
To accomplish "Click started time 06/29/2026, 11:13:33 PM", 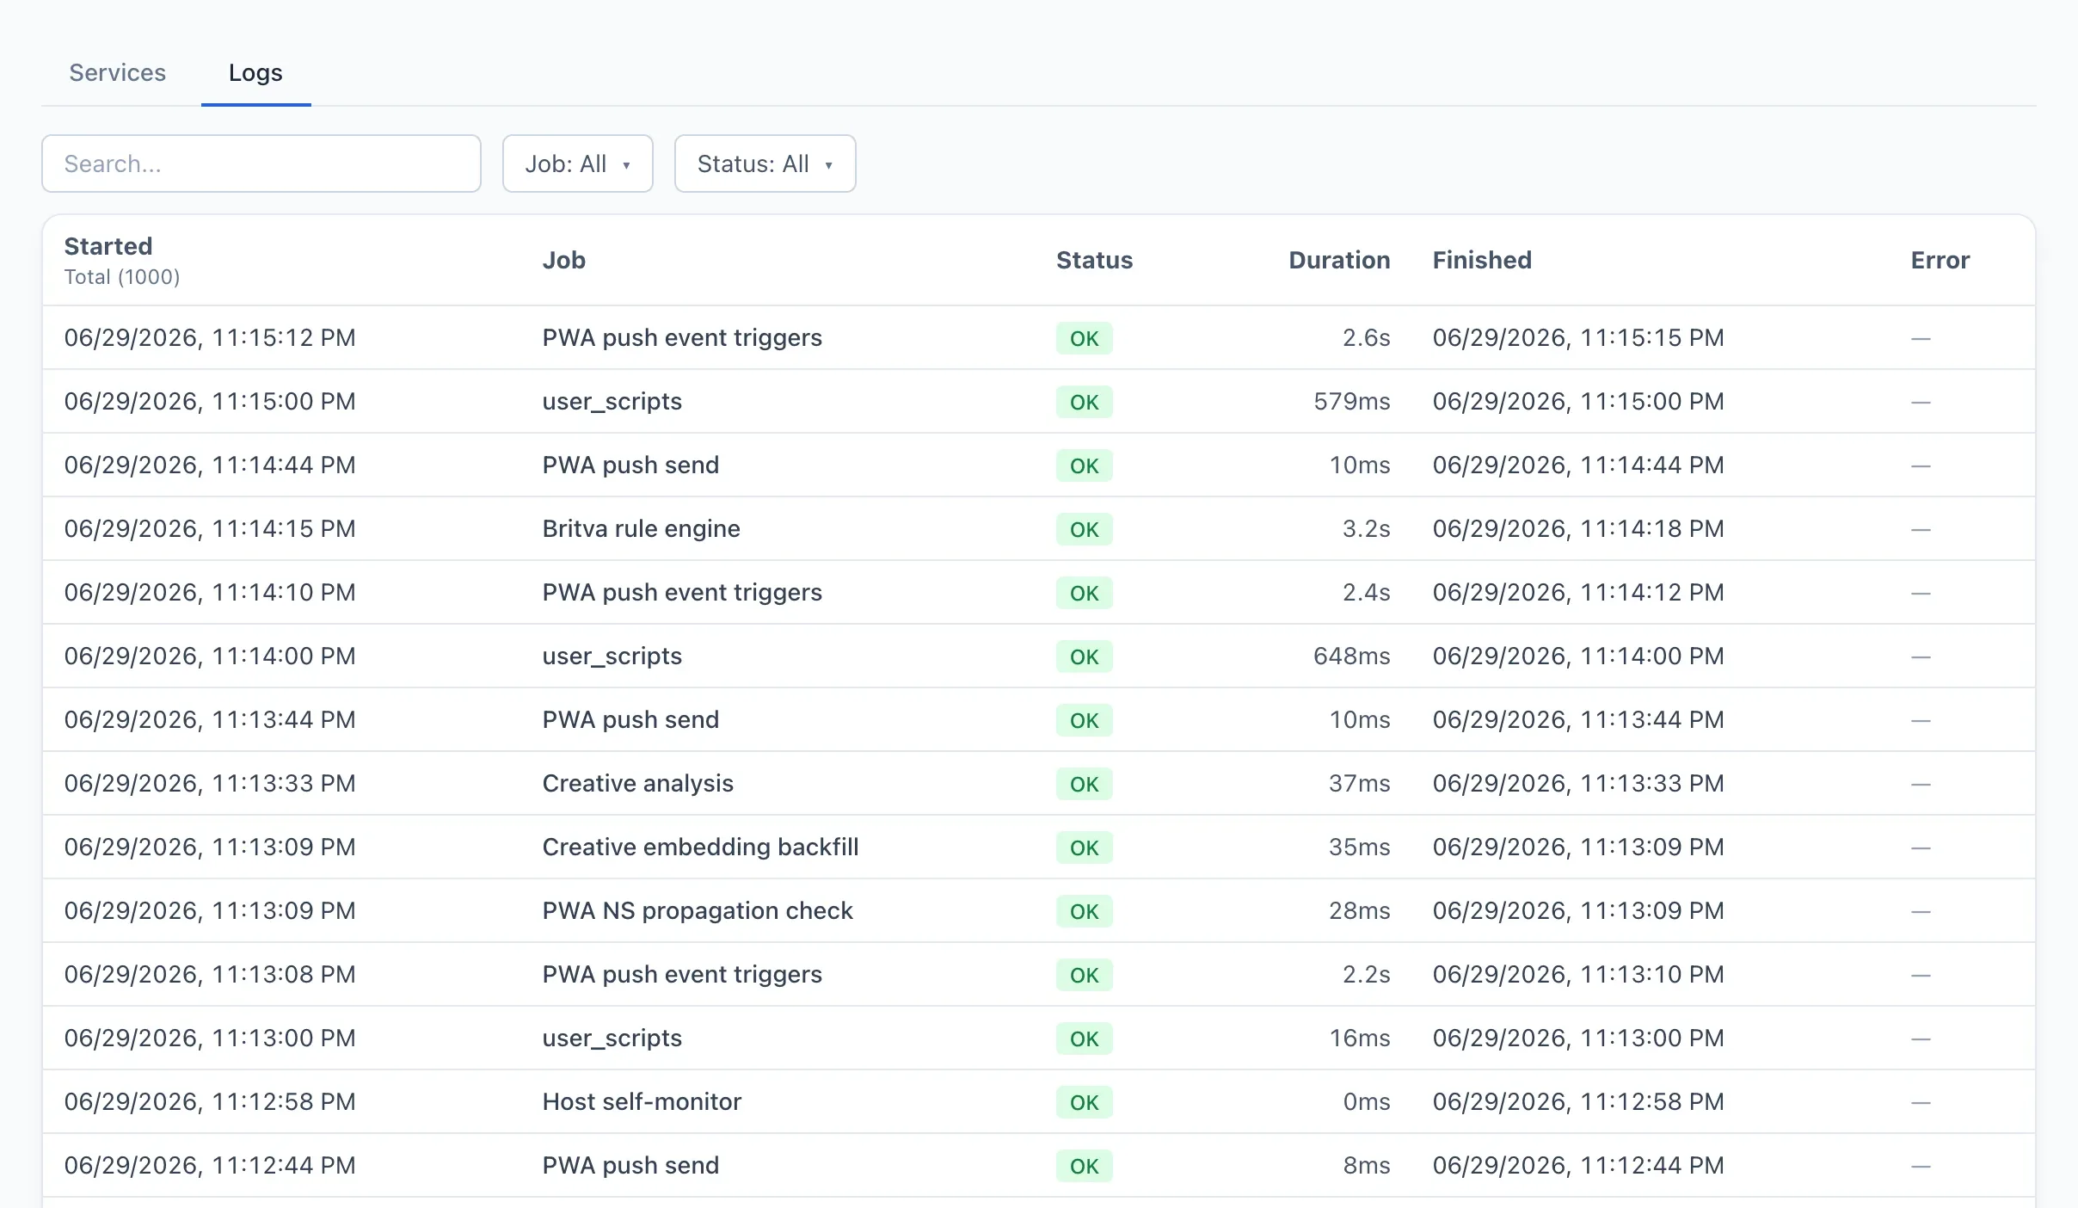I will tap(210, 783).
